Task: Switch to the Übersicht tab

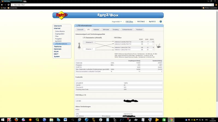Action: click(x=80, y=30)
